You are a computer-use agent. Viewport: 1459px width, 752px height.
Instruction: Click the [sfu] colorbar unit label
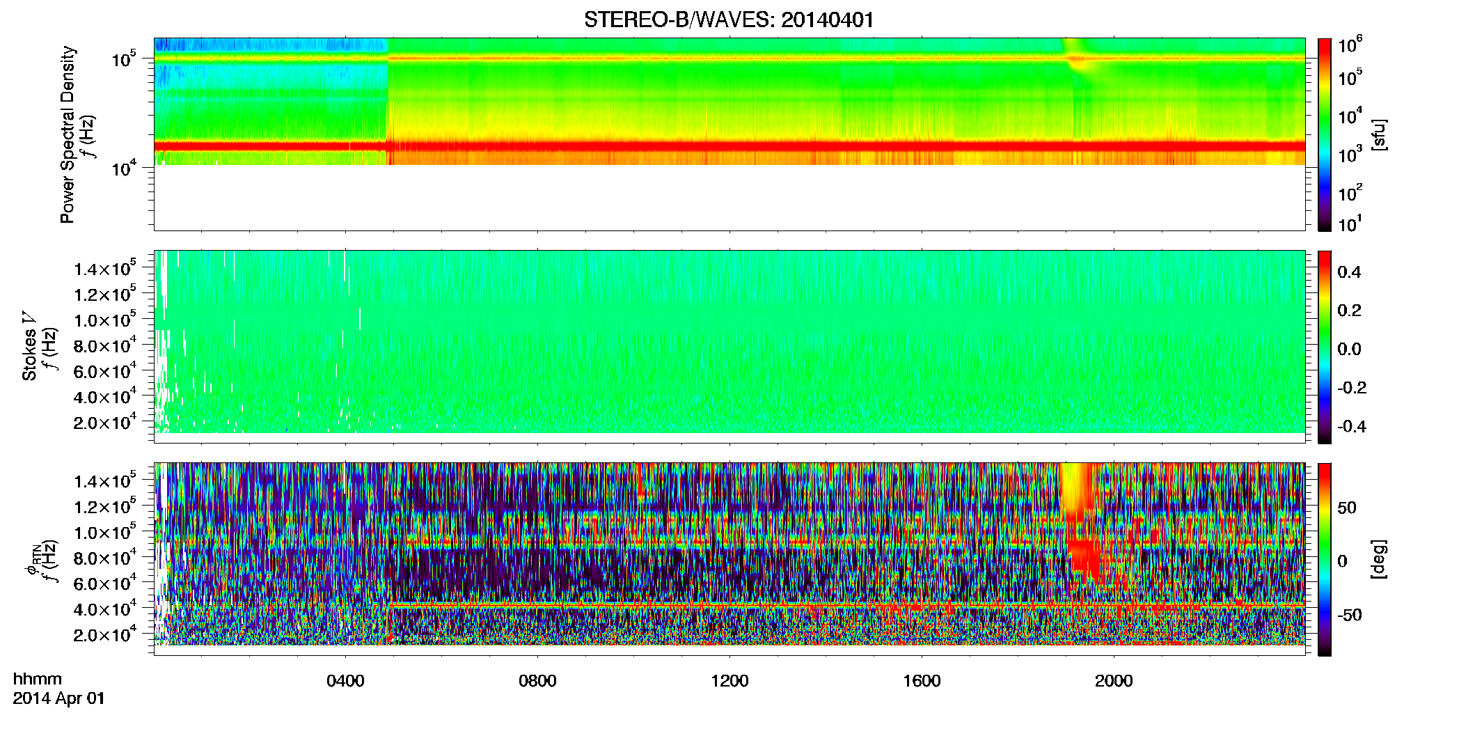point(1378,134)
